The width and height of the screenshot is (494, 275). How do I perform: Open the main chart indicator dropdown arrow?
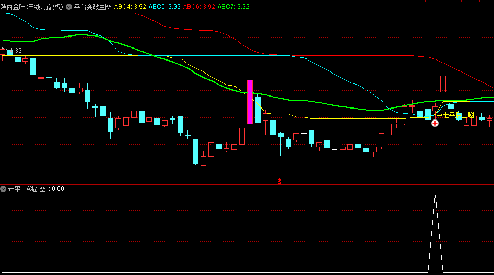tap(69, 7)
